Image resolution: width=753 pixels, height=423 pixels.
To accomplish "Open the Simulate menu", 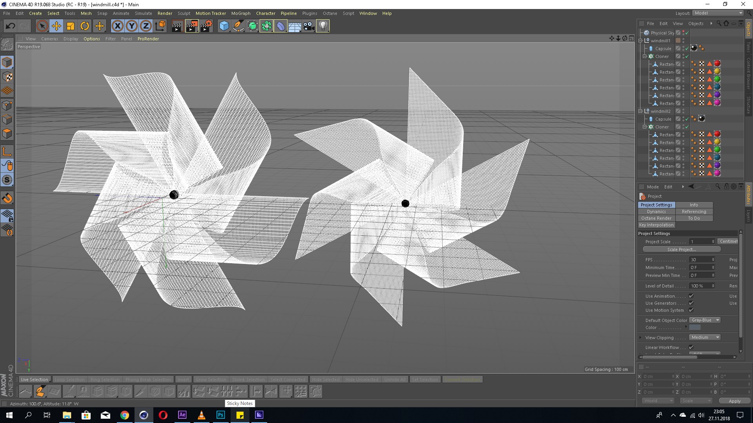I will [x=144, y=13].
